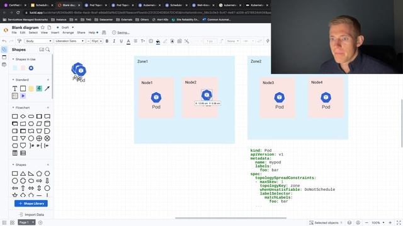Zoom out with the minus button

366,223
